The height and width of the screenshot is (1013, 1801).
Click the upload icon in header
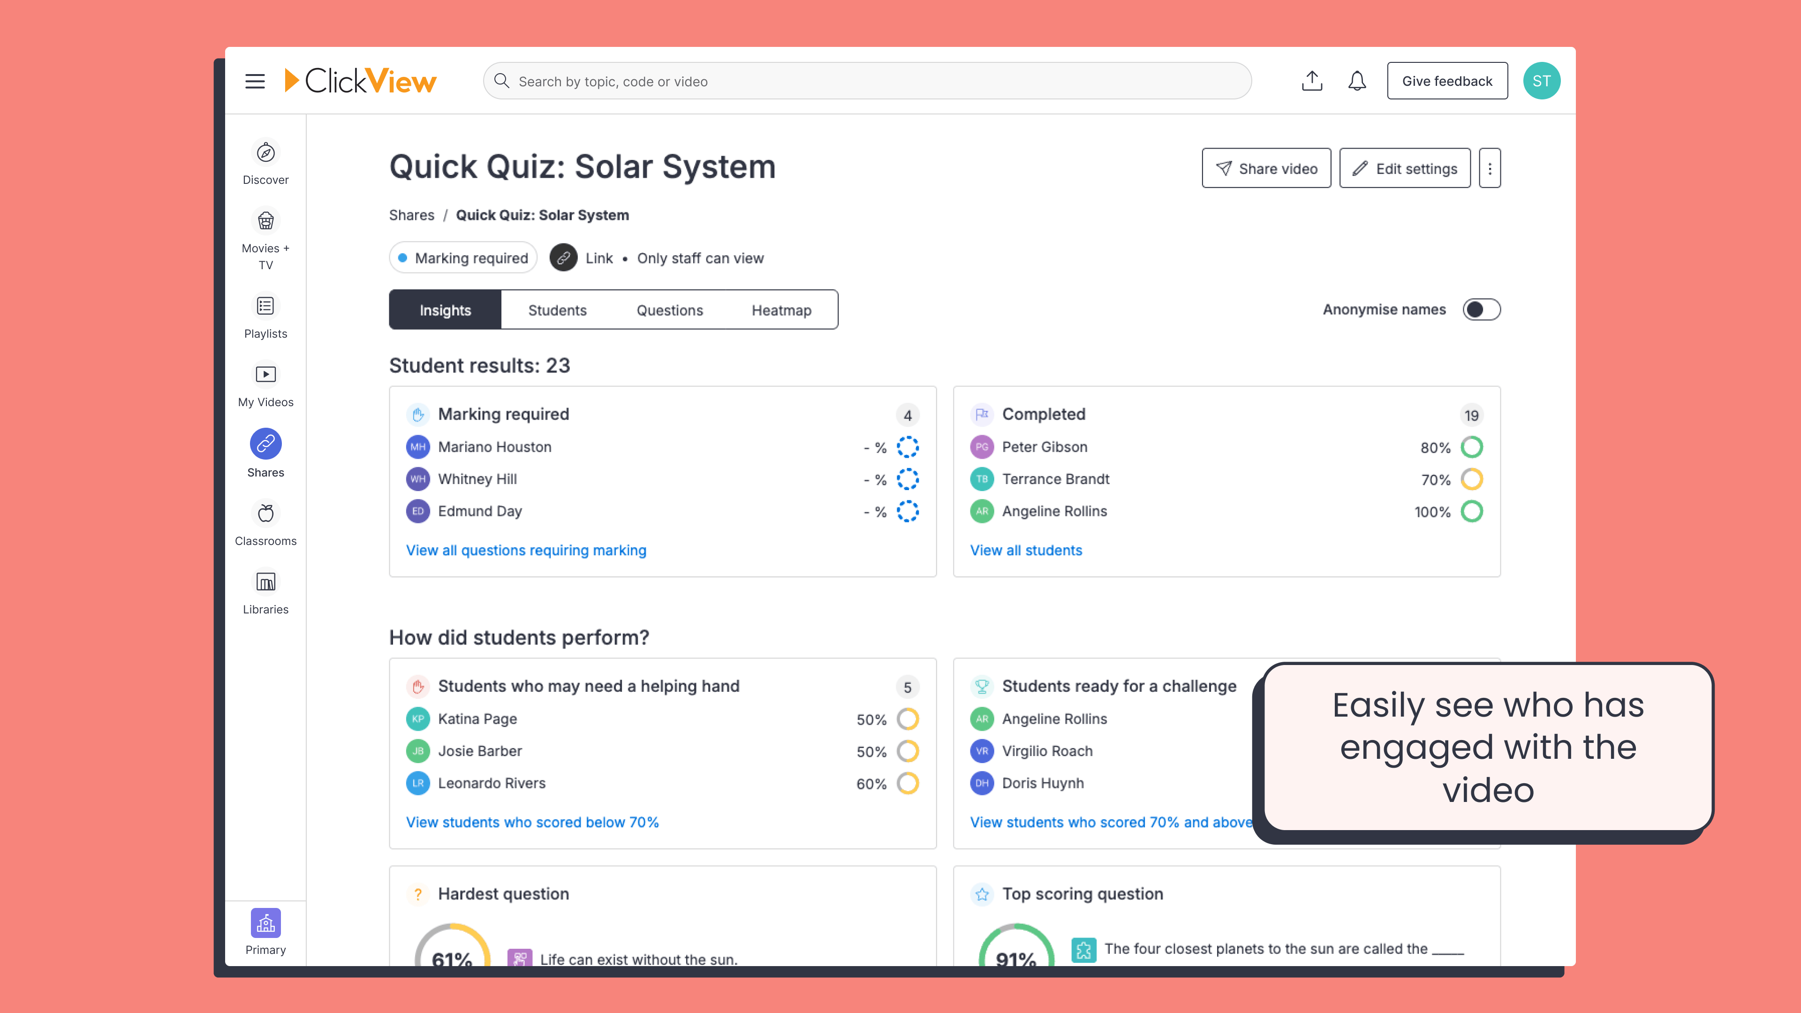(1312, 81)
